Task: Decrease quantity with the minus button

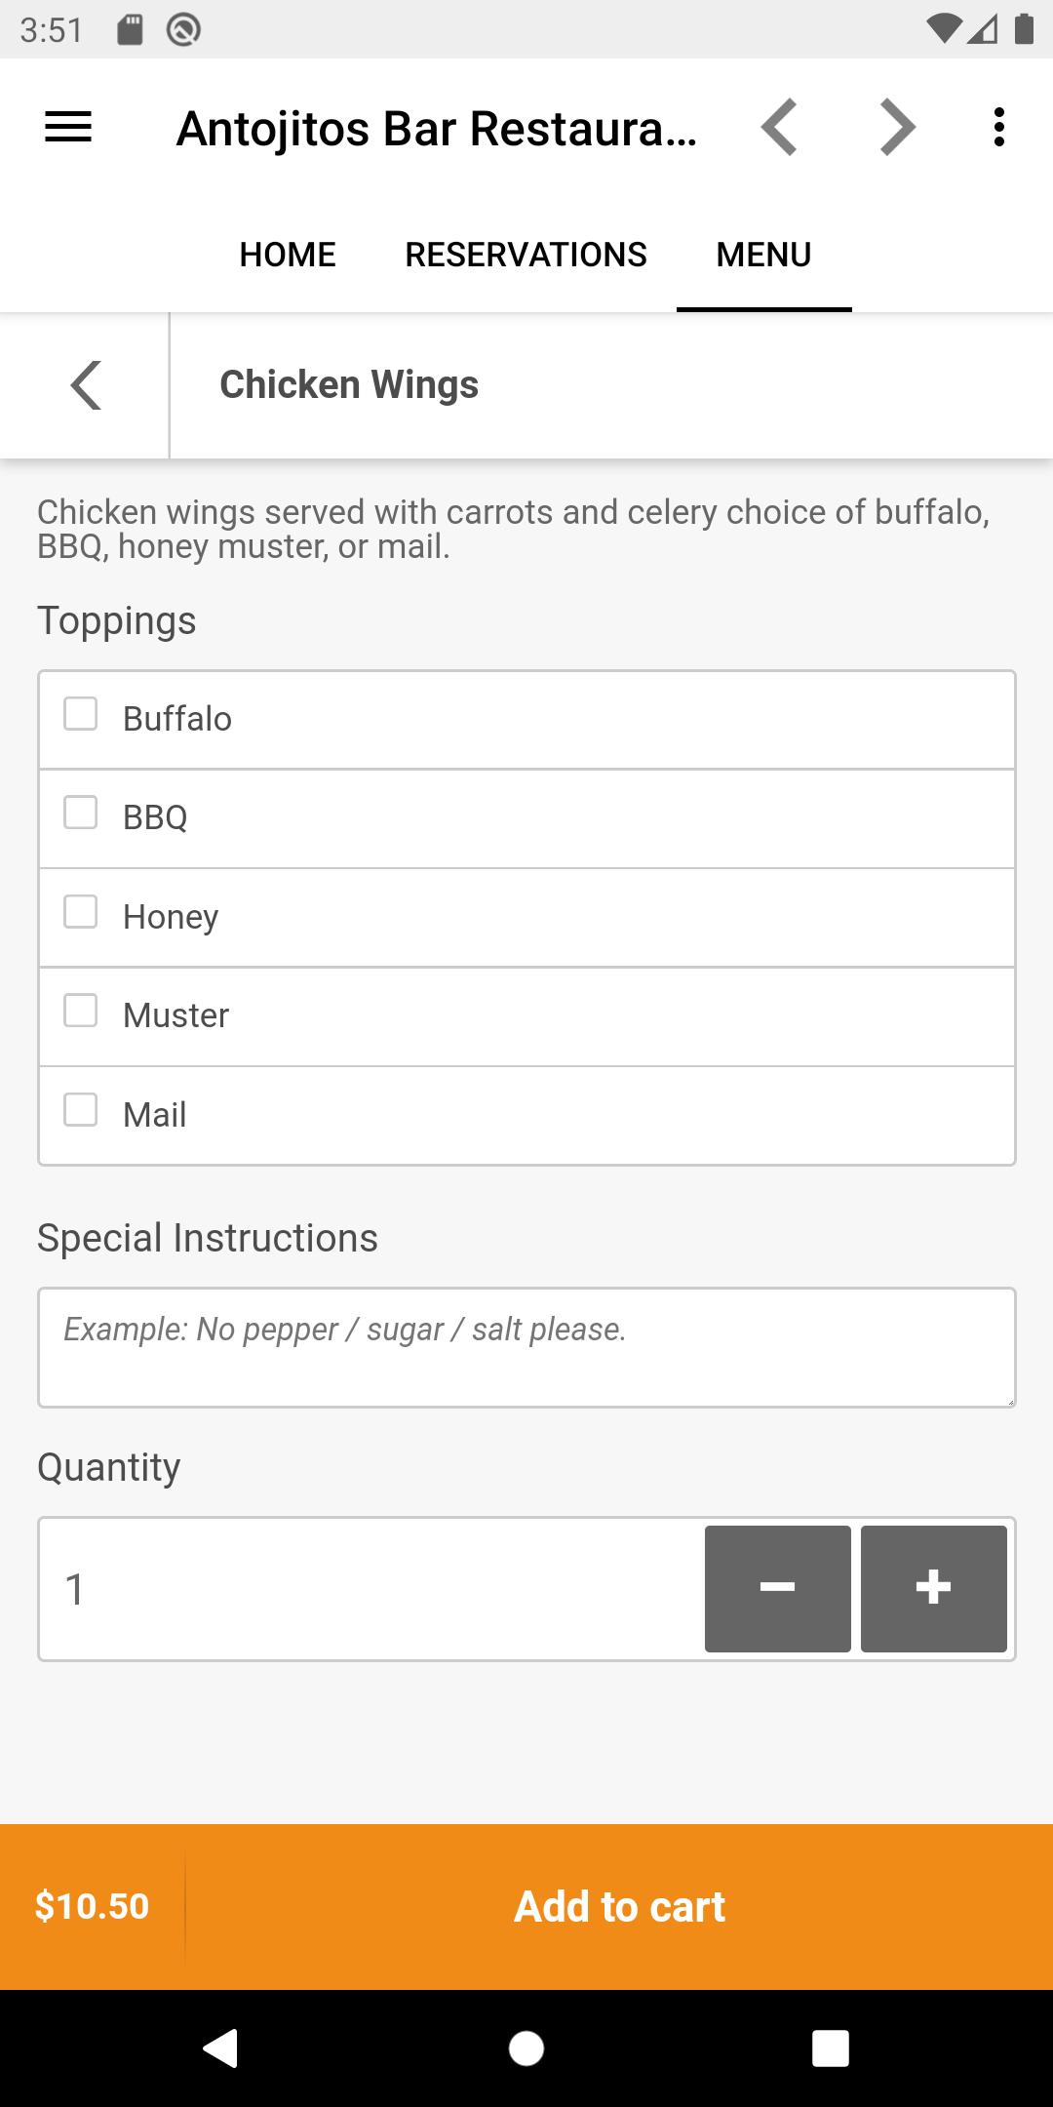Action: [x=777, y=1588]
